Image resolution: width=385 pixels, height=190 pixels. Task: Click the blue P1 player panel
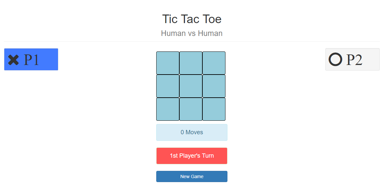[x=31, y=59]
